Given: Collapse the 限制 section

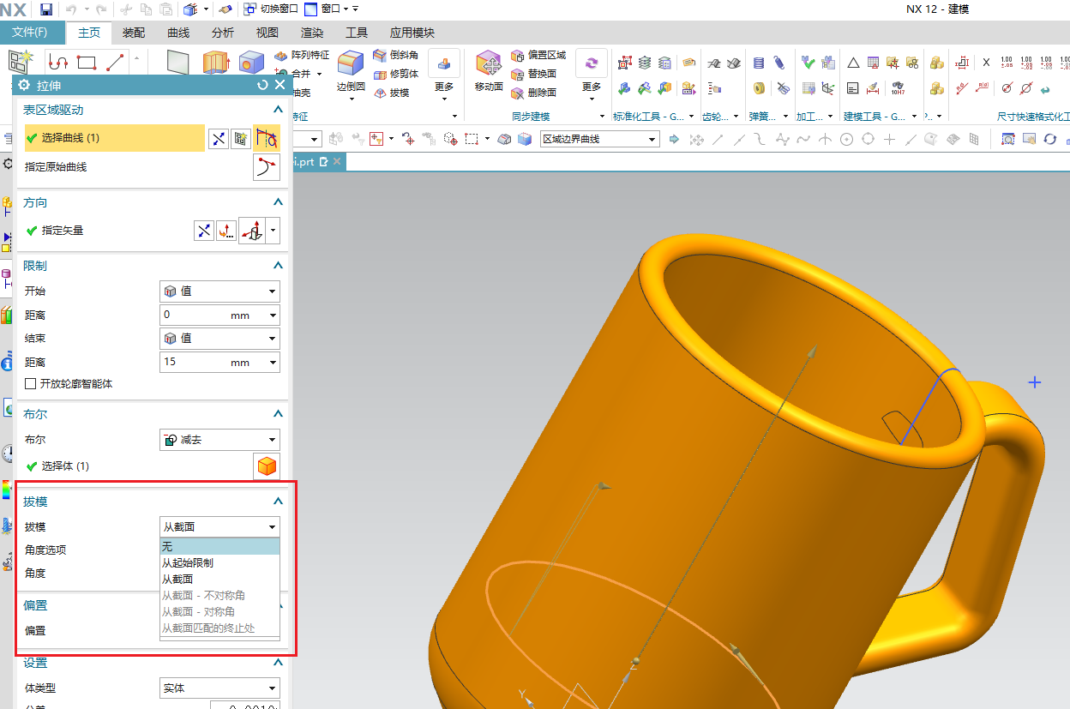Looking at the screenshot, I should pyautogui.click(x=278, y=266).
